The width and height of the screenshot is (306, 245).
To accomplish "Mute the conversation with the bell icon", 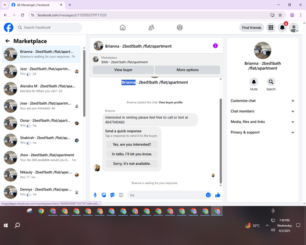I will (x=254, y=82).
